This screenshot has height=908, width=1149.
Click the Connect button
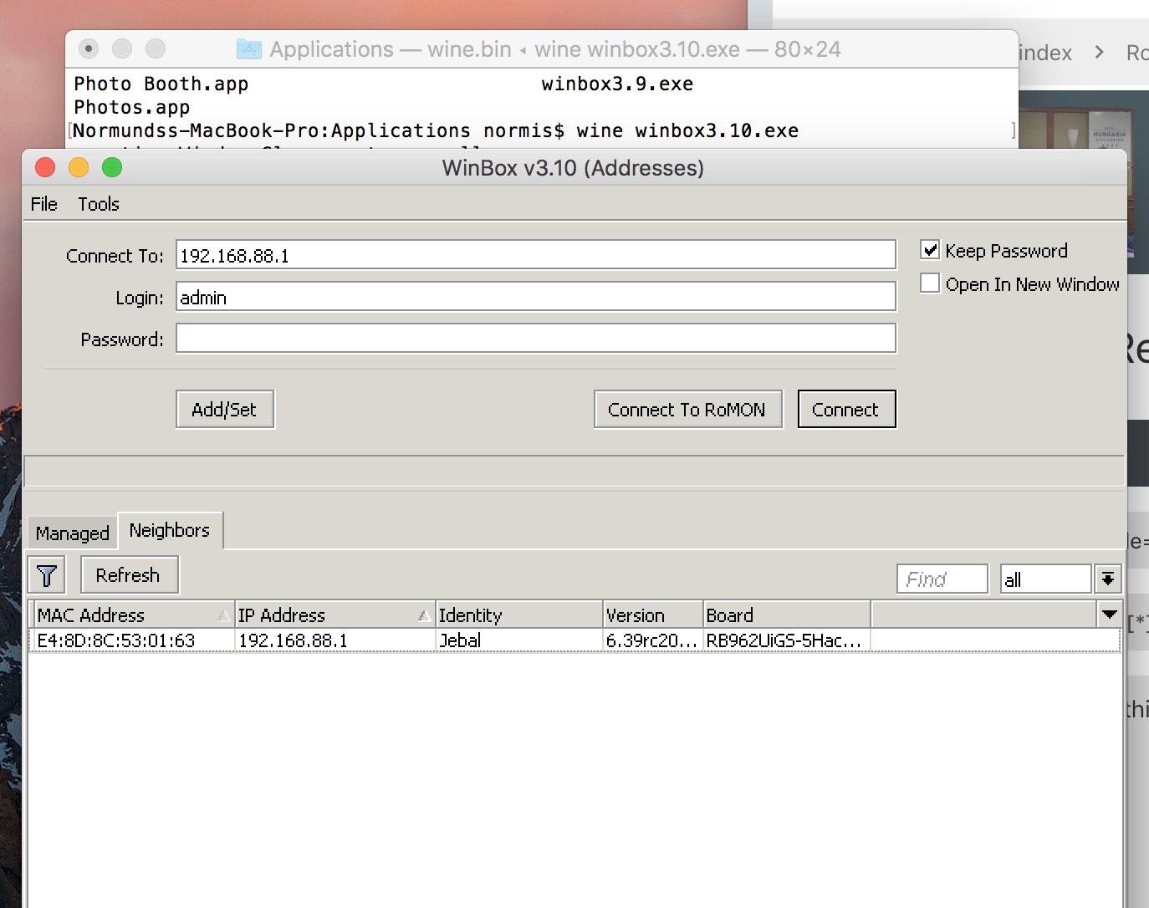click(846, 410)
